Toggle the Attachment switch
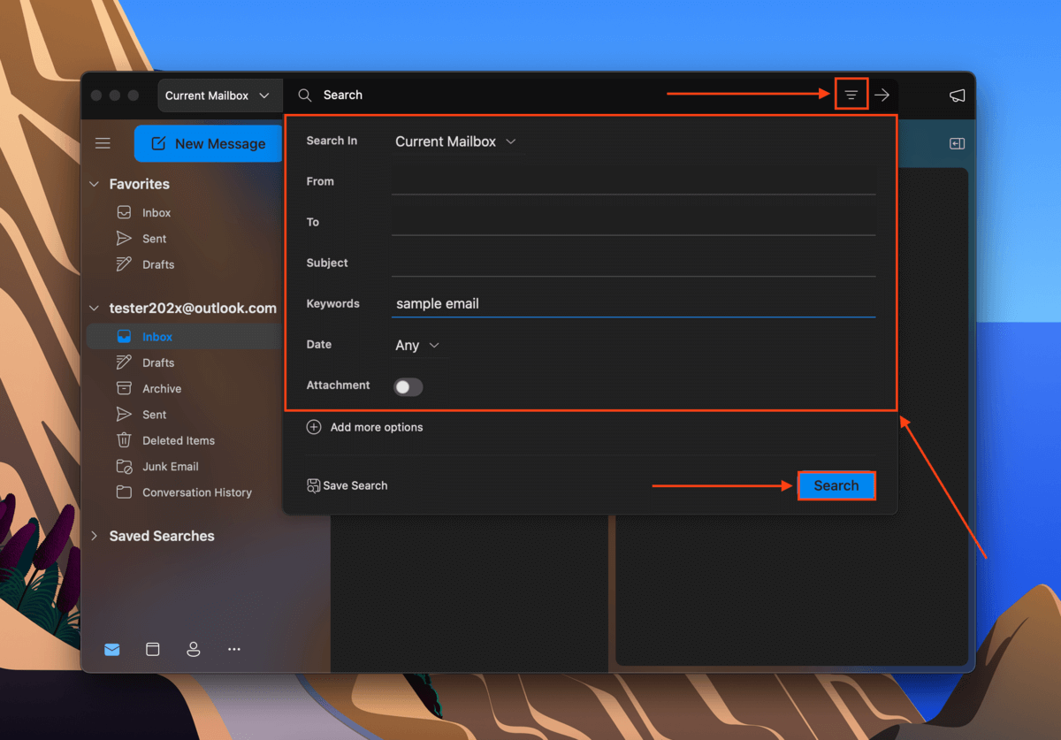Image resolution: width=1061 pixels, height=740 pixels. [408, 386]
